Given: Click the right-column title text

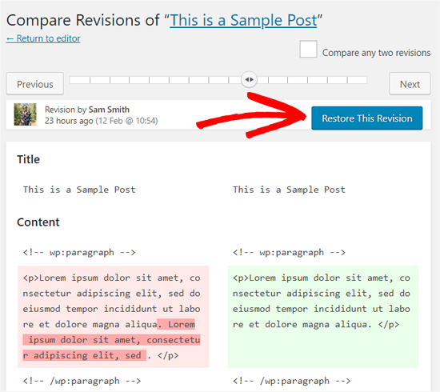Looking at the screenshot, I should [289, 190].
